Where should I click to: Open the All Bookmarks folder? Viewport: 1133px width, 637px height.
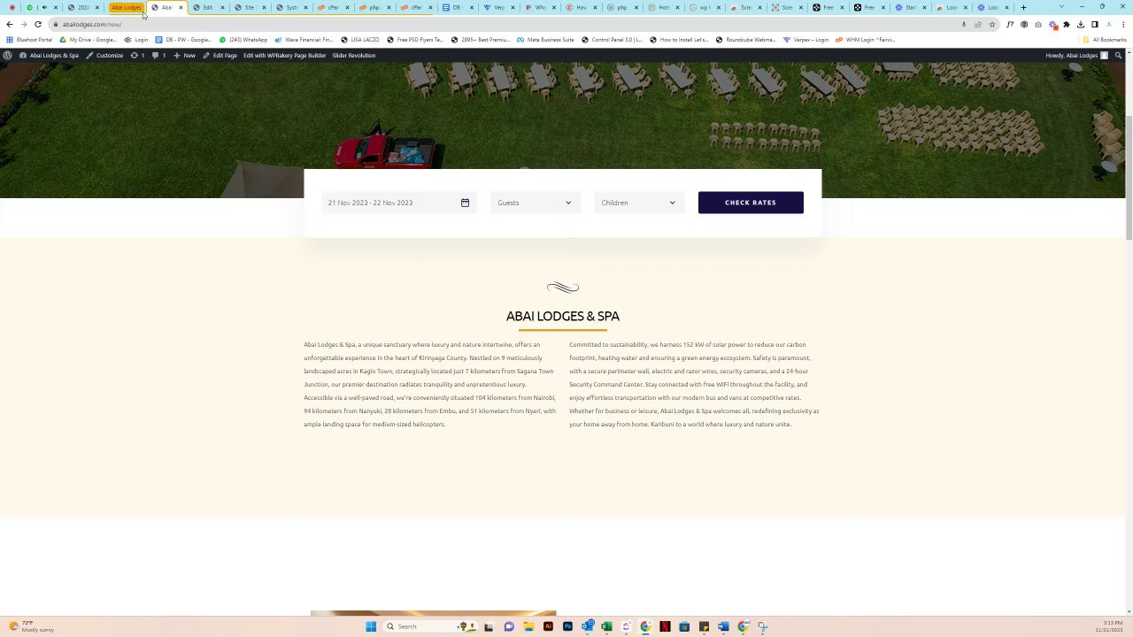(x=1104, y=40)
